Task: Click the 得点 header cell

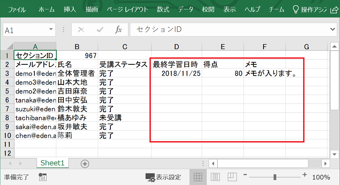Action: (223, 64)
